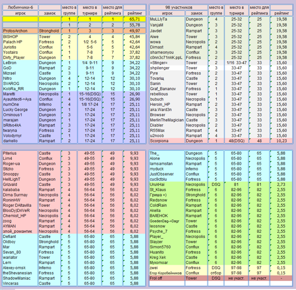Click the c0nn3c71nkK.ppL name cell
Image resolution: width=296 pixels, height=290 pixels.
(x=167, y=57)
